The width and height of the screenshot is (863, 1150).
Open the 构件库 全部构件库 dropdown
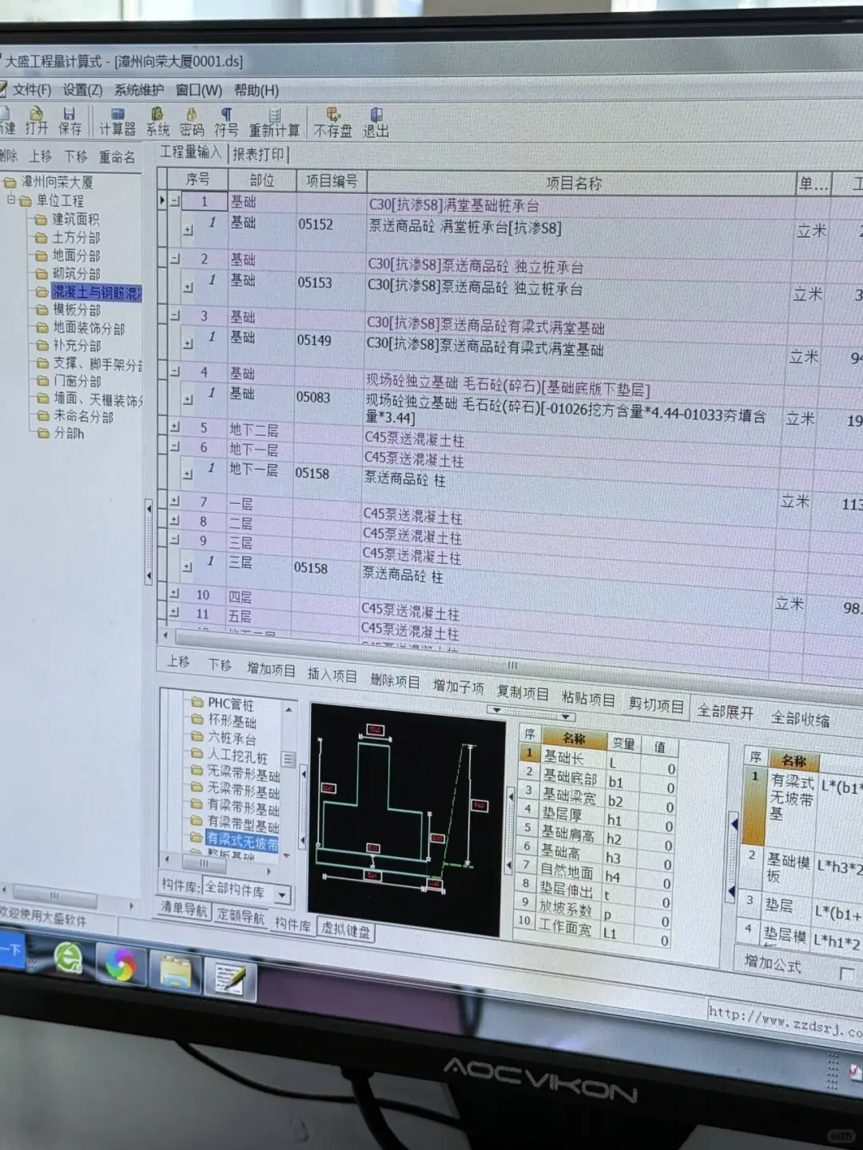pos(282,894)
